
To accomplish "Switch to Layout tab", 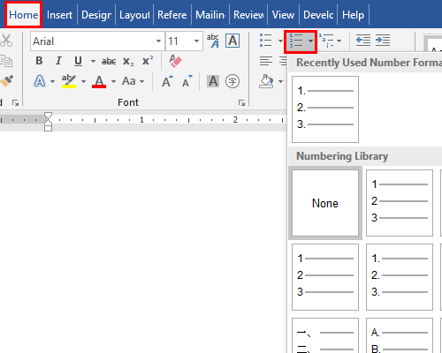I will [134, 15].
